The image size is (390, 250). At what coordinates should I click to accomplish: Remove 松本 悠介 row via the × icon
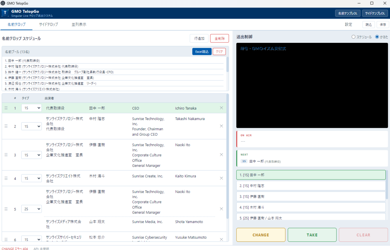tap(221, 239)
